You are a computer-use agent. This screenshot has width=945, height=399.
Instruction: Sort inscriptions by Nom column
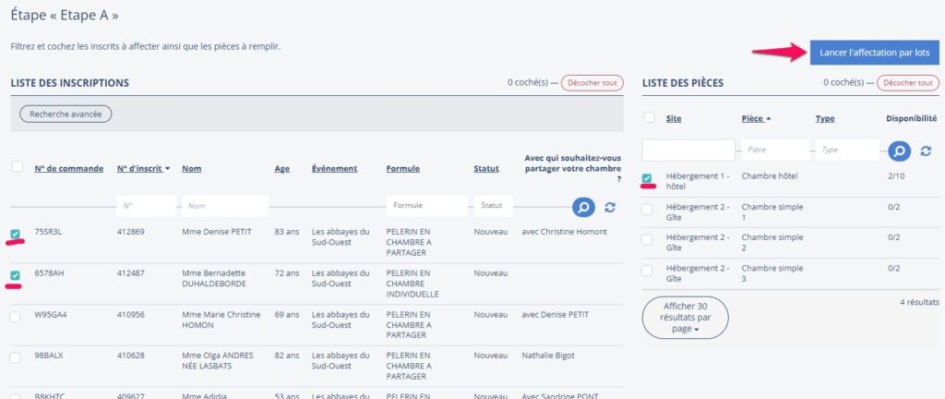(x=192, y=169)
